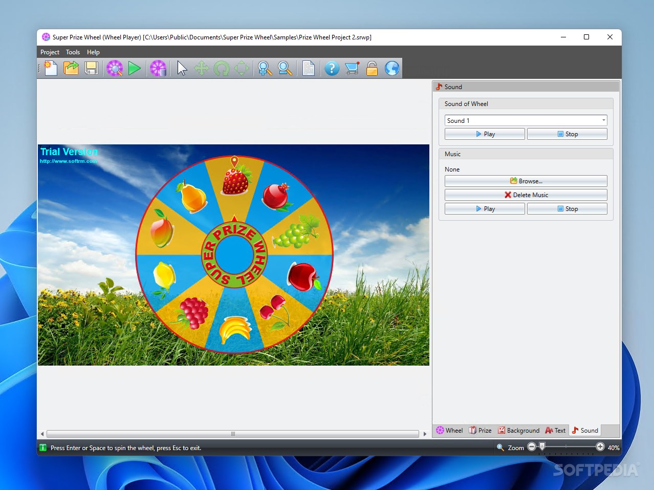
Task: Click the pomegranate prize on the wheel
Action: click(276, 197)
